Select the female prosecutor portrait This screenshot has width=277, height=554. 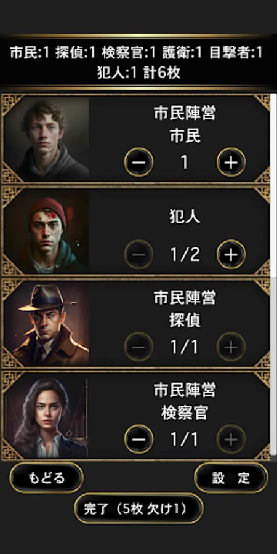point(47,416)
